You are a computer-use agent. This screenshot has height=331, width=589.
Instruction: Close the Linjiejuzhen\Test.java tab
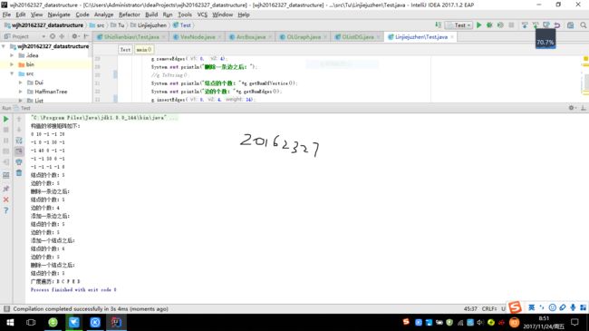pos(452,37)
